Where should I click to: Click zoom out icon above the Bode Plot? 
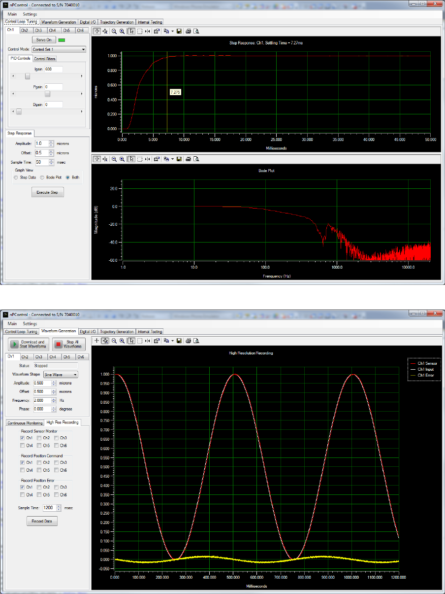[x=114, y=159]
